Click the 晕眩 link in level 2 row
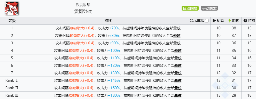Image resolution: width=256 pixels, height=99 pixels. tap(177, 36)
